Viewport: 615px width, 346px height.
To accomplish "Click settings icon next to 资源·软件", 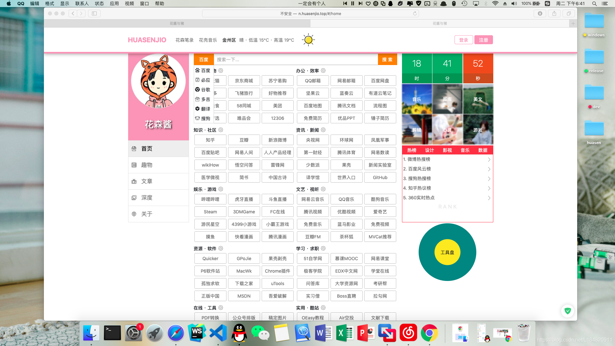I will tap(221, 248).
